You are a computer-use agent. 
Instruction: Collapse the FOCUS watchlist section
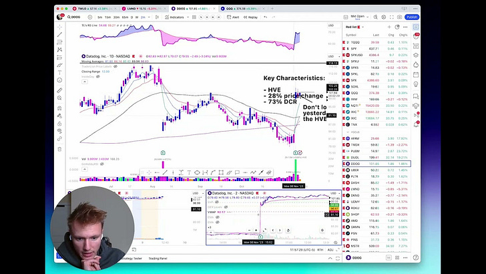[347, 132]
